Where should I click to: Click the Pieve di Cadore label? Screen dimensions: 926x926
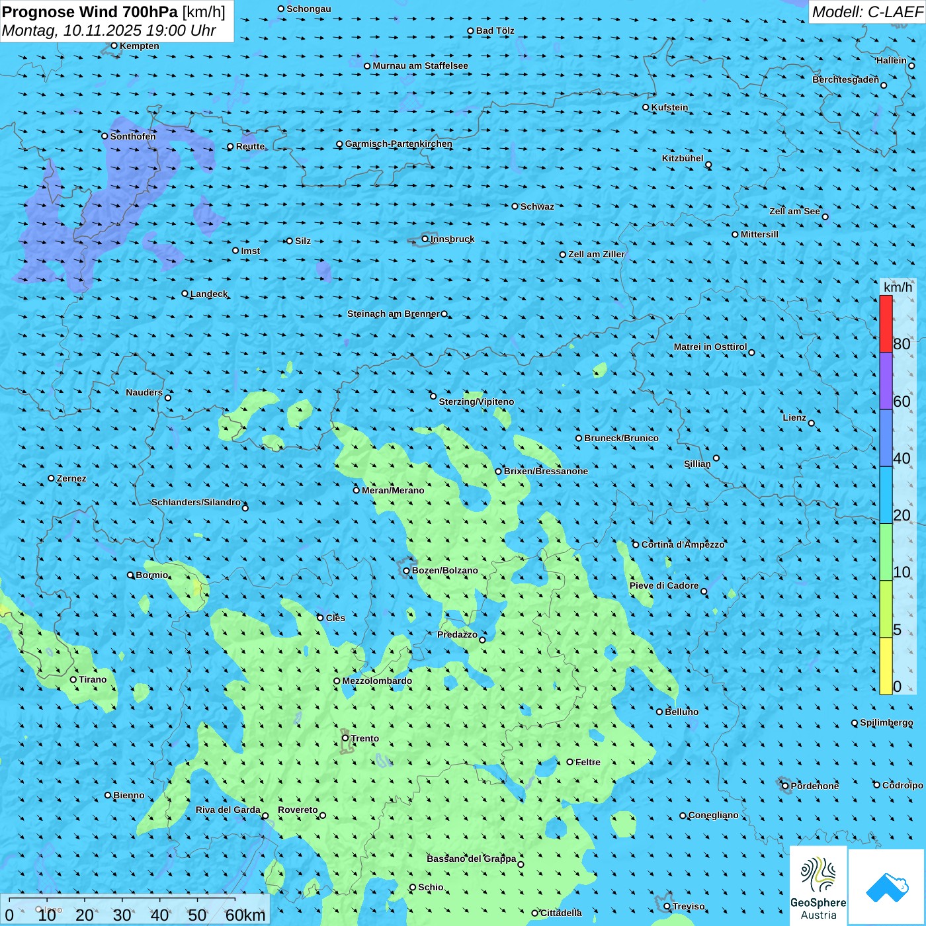664,585
